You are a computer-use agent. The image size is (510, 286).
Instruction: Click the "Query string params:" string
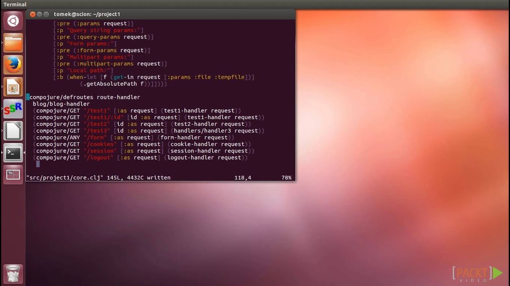point(104,30)
